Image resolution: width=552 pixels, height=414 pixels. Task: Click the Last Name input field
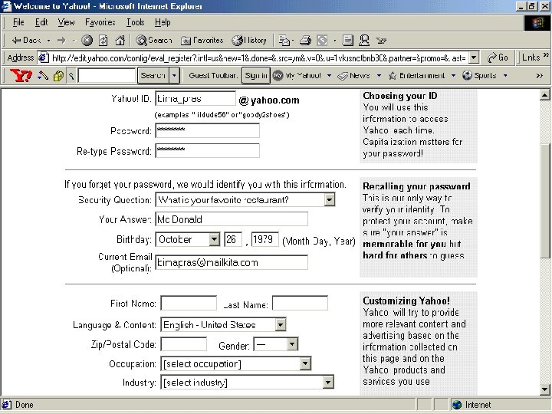(300, 303)
